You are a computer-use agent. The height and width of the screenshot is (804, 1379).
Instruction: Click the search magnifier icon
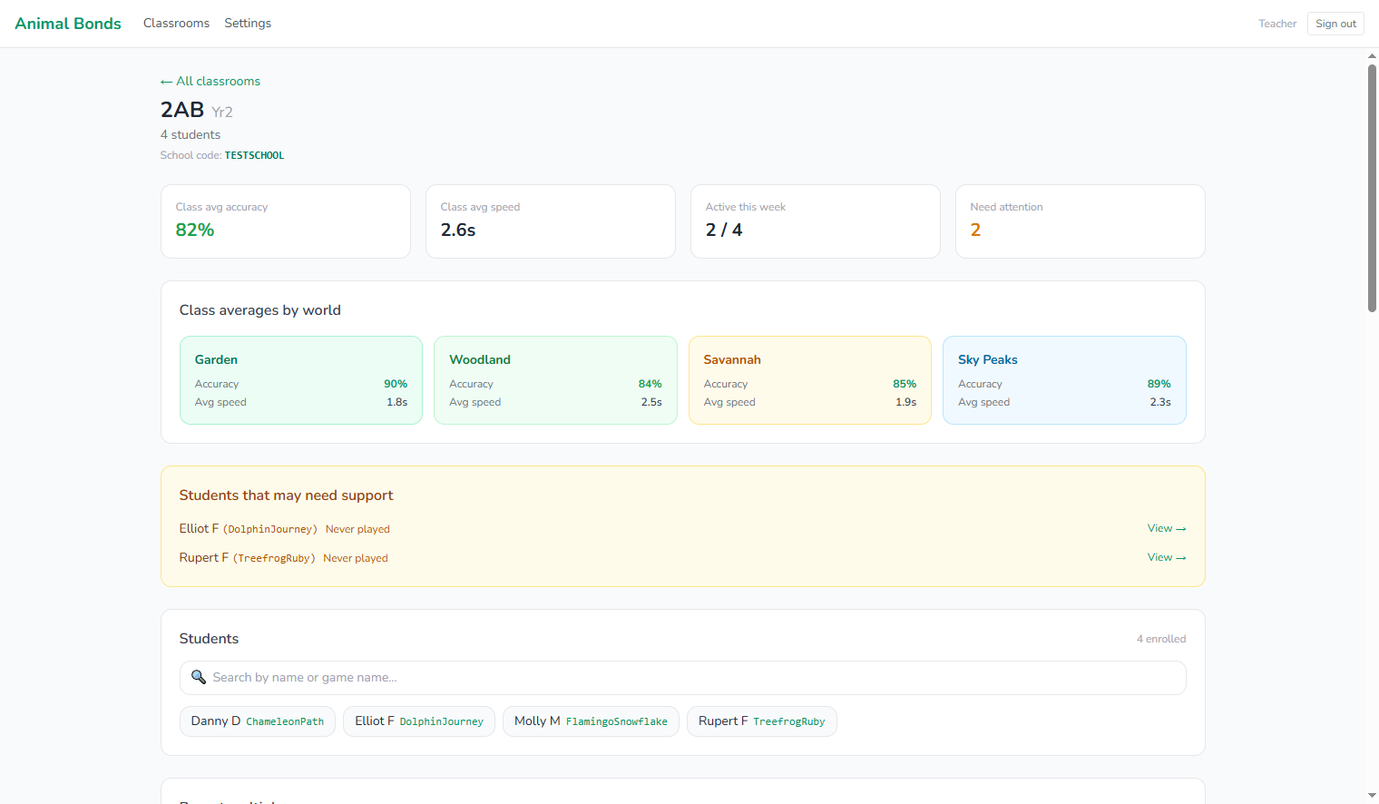click(199, 677)
